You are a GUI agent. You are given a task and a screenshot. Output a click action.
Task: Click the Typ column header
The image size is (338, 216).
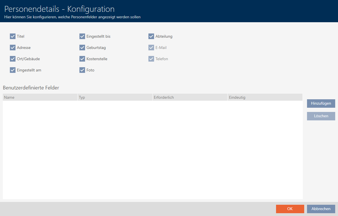115,97
